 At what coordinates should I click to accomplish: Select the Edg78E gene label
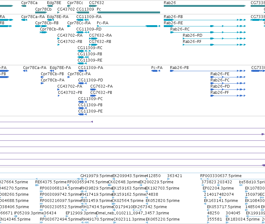click(x=54, y=3)
